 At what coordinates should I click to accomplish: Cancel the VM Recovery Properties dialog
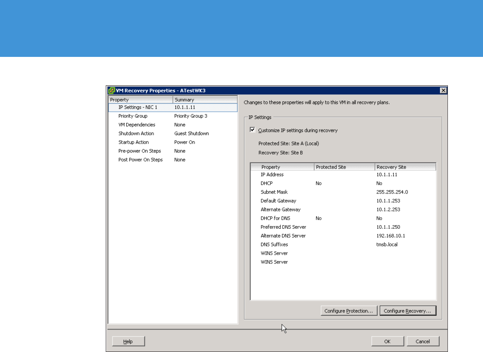(423, 341)
